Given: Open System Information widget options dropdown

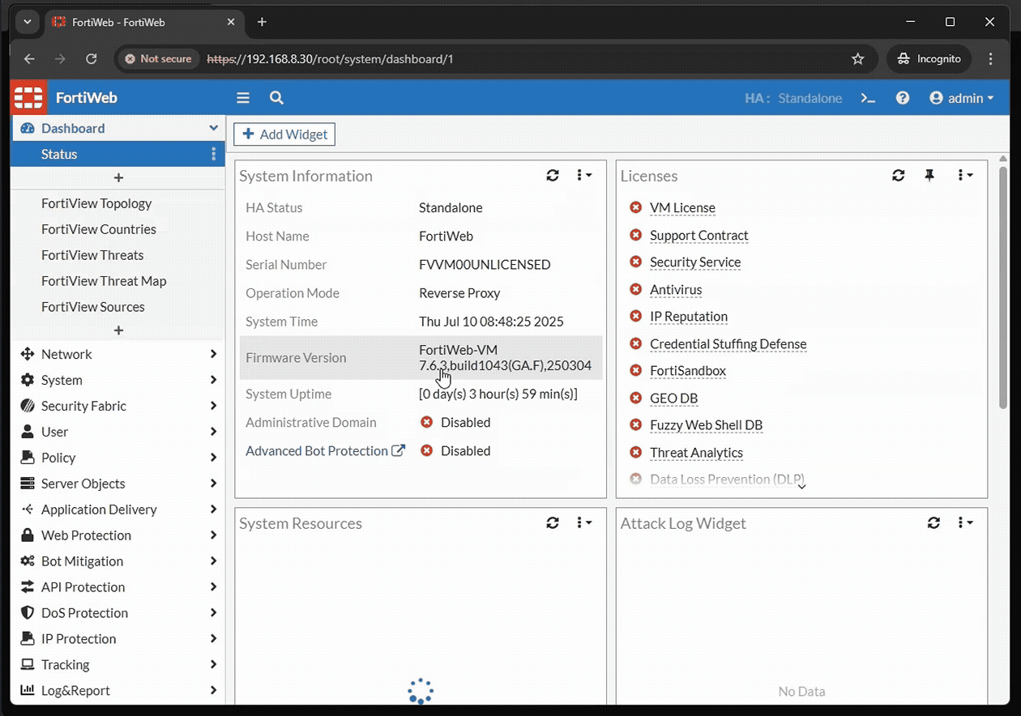Looking at the screenshot, I should coord(584,175).
